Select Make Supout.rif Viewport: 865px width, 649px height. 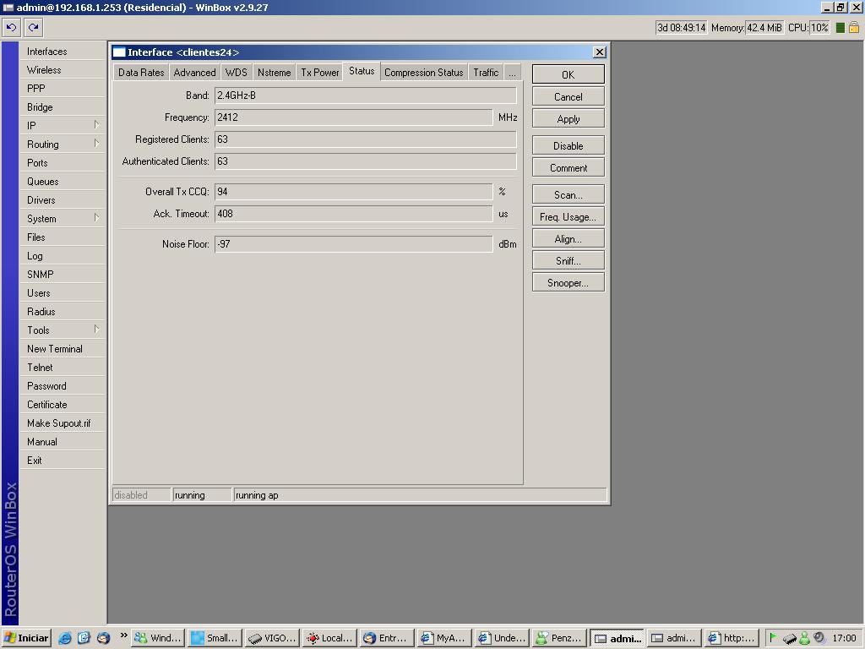point(63,423)
